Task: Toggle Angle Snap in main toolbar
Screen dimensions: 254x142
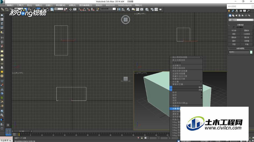Action: click(84, 9)
